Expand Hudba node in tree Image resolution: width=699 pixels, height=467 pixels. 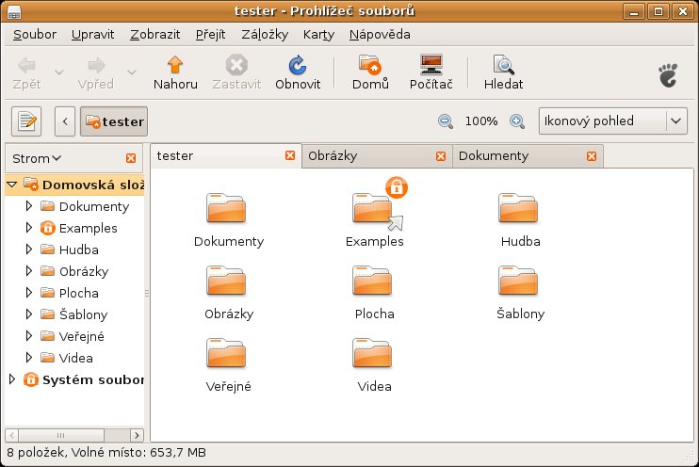(29, 250)
